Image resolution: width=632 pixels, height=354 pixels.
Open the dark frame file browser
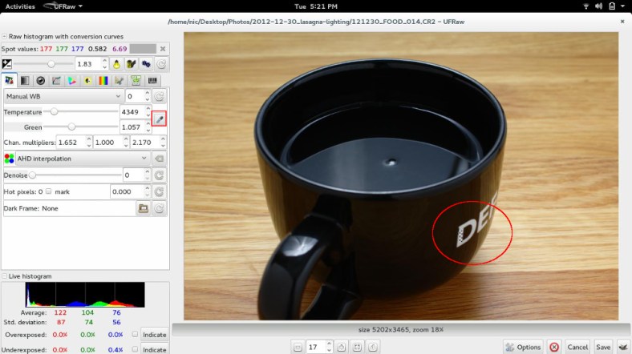144,208
